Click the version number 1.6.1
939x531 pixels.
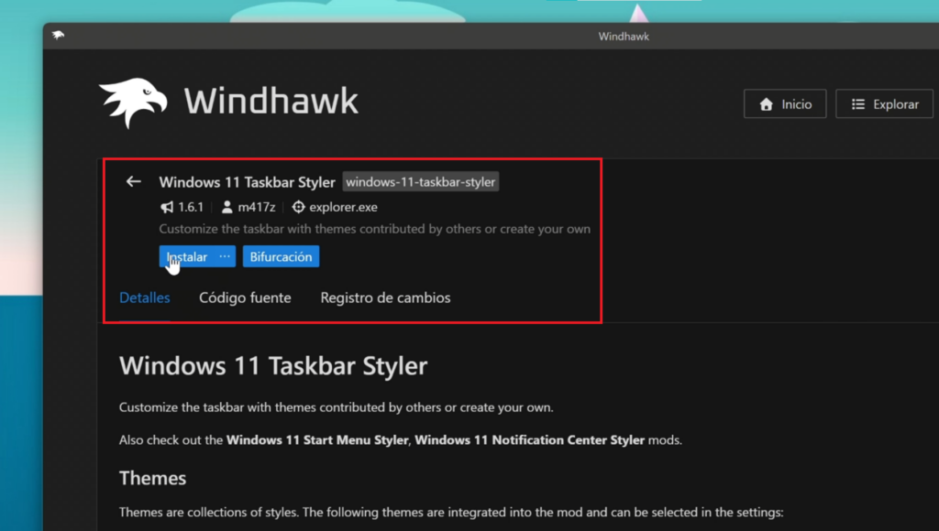[x=191, y=207]
